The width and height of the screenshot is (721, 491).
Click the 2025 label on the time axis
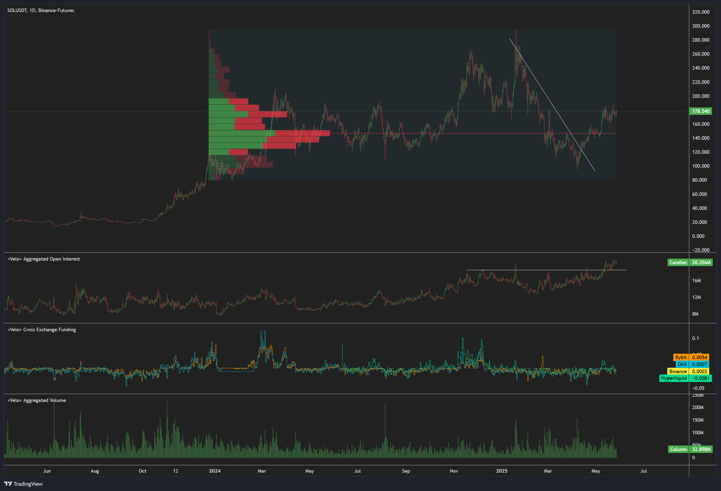pos(502,471)
